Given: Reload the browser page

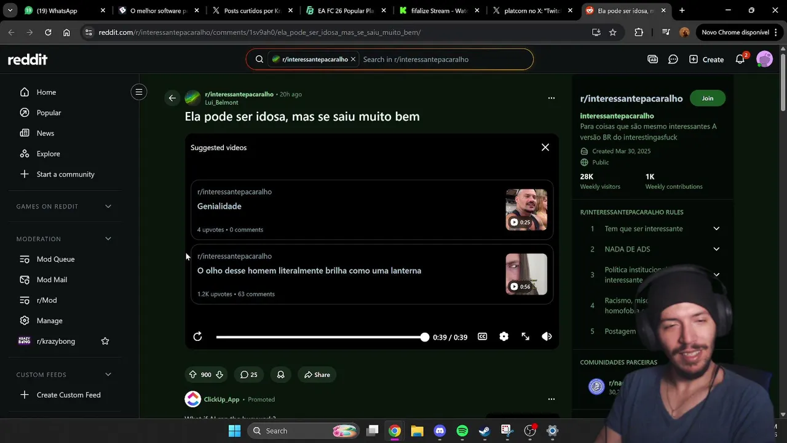Looking at the screenshot, I should 48,33.
